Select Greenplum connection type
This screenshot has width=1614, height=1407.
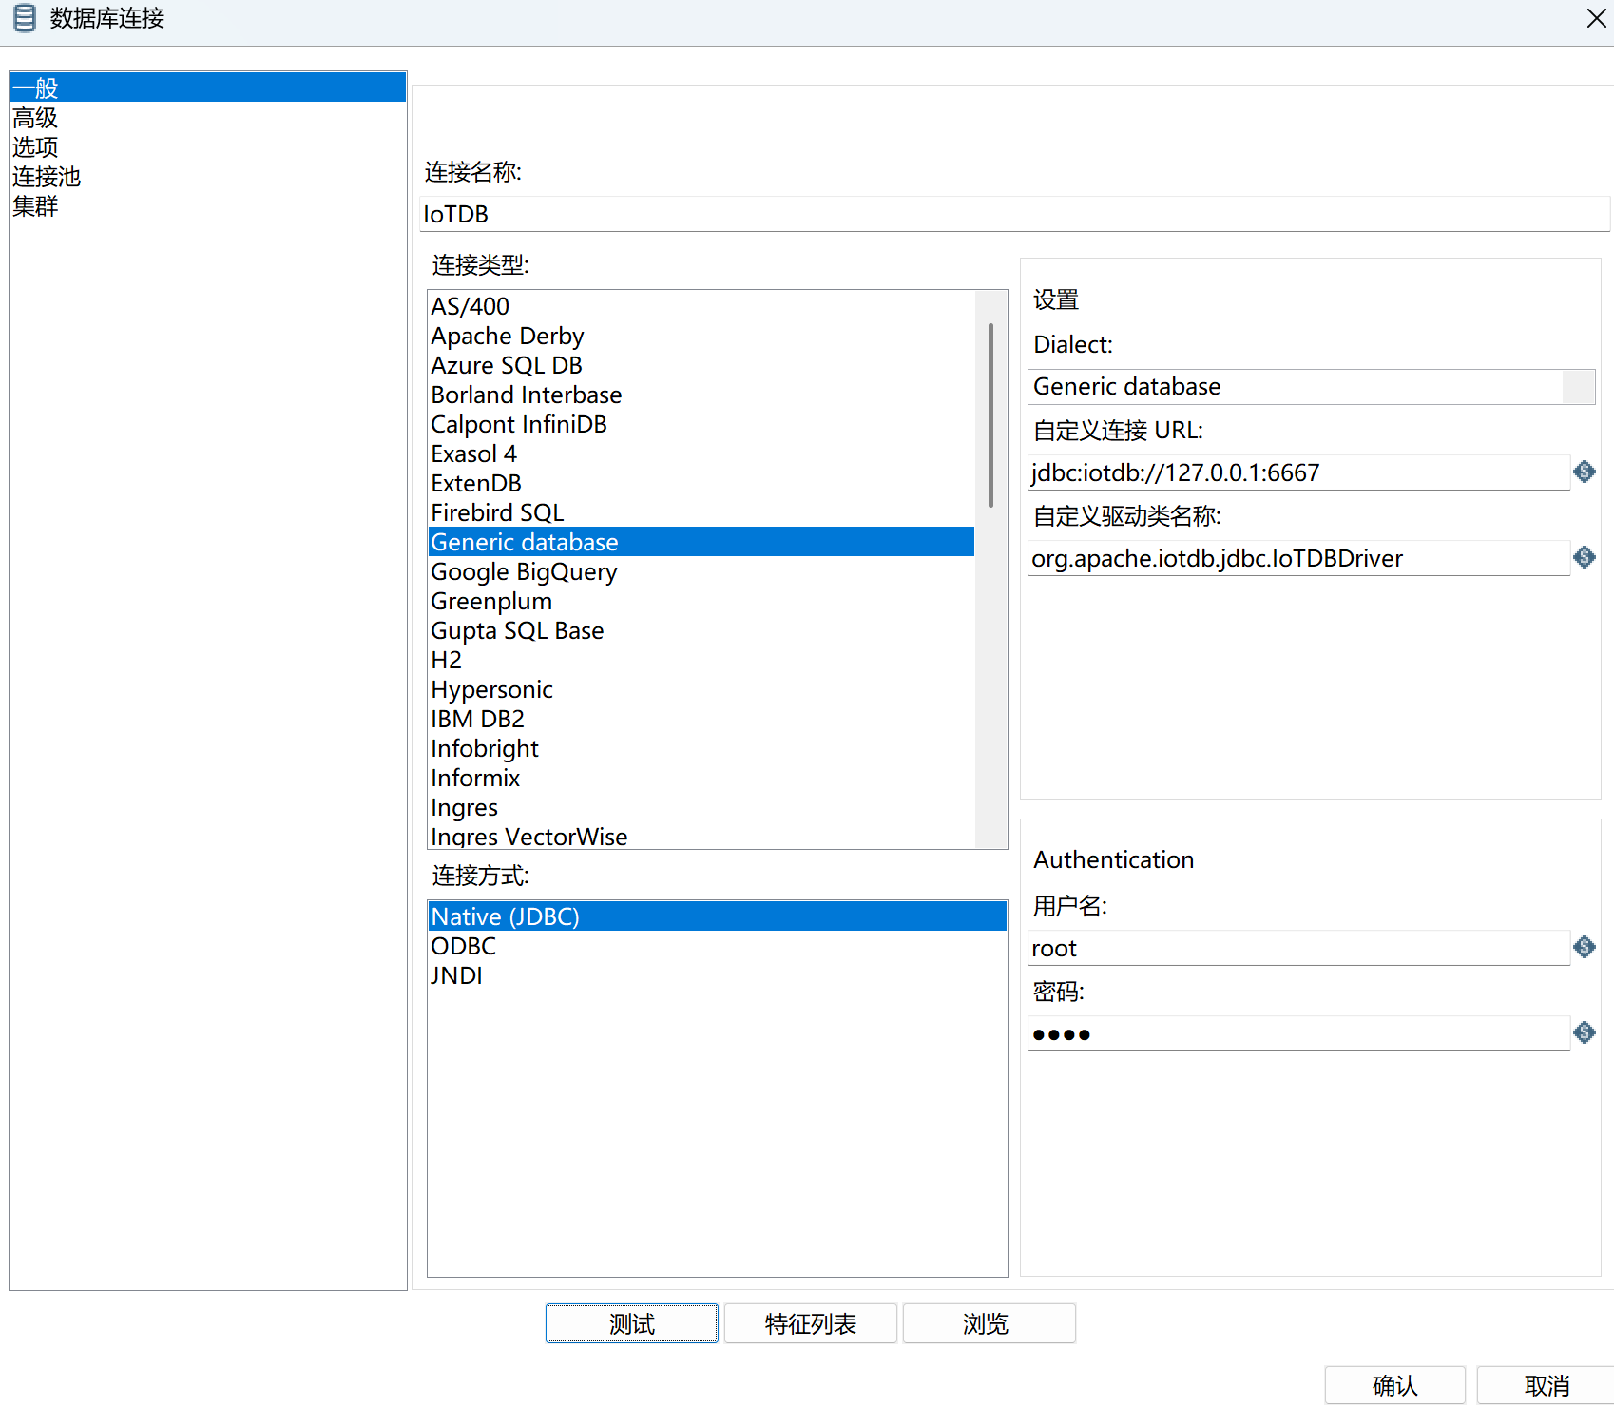[701, 601]
